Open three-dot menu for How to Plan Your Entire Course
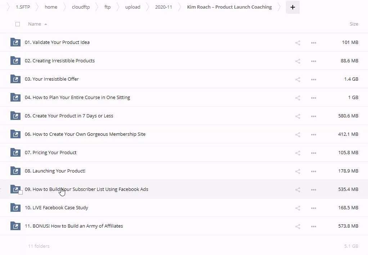368x255 pixels. 313,98
